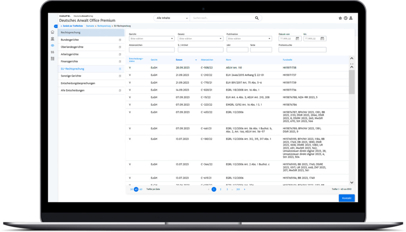The width and height of the screenshot is (406, 232).
Task: Focus the Seite input field
Action: pyautogui.click(x=261, y=49)
